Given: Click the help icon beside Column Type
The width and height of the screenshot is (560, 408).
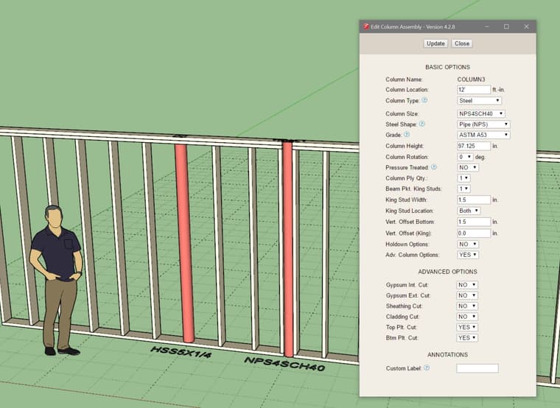Looking at the screenshot, I should tap(424, 100).
